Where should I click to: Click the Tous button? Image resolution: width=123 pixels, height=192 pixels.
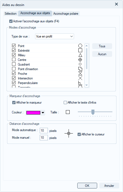pos(102,46)
